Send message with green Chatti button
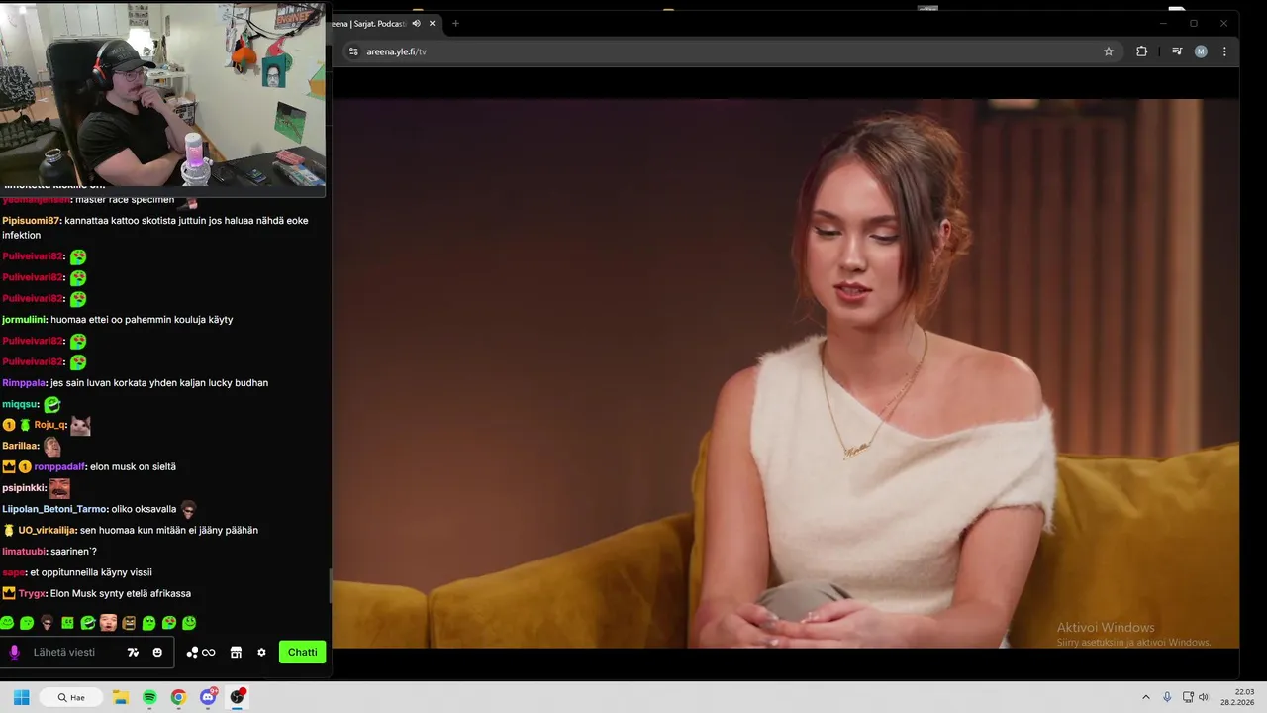This screenshot has width=1267, height=713. (x=302, y=652)
